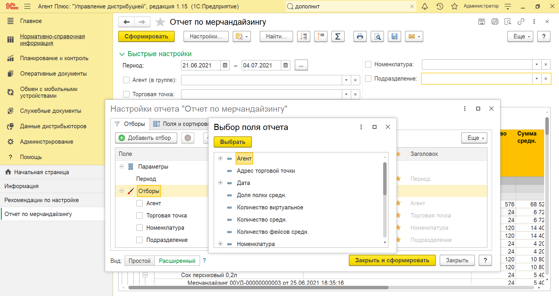This screenshot has height=296, width=559.
Task: Check Номенклатура filter checkbox in settings
Action: pos(139,228)
